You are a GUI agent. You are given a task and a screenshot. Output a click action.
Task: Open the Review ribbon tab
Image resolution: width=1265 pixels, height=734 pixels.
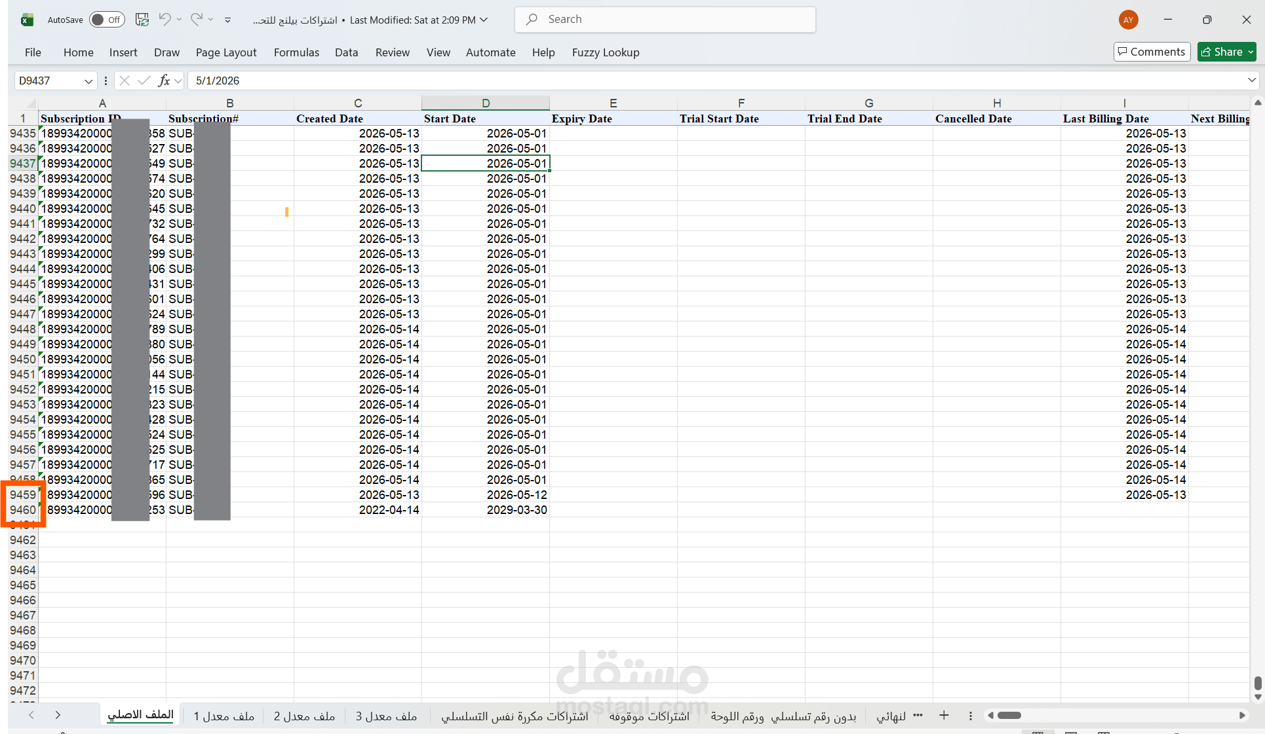tap(393, 52)
